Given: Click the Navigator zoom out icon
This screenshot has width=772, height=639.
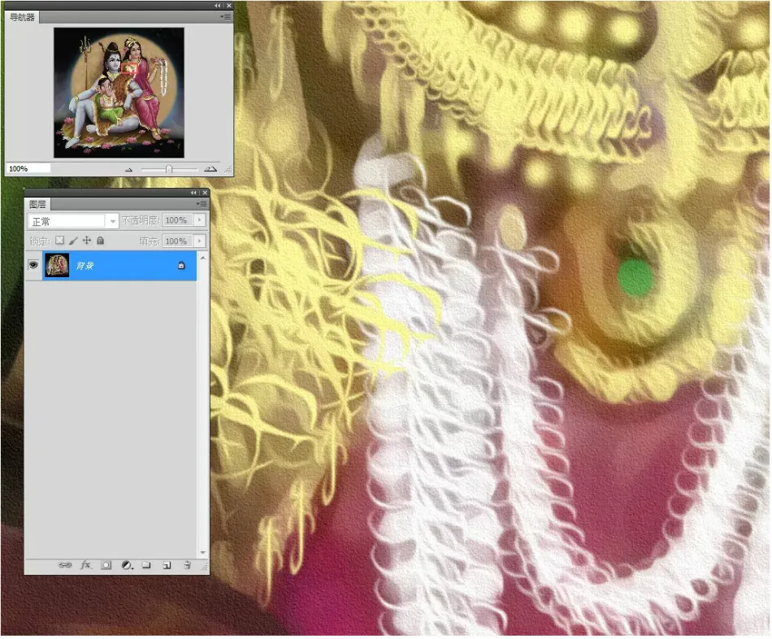Looking at the screenshot, I should pos(129,169).
